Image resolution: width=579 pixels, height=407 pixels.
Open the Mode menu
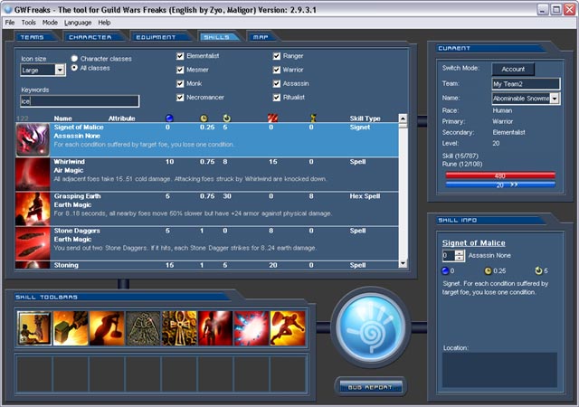[50, 23]
